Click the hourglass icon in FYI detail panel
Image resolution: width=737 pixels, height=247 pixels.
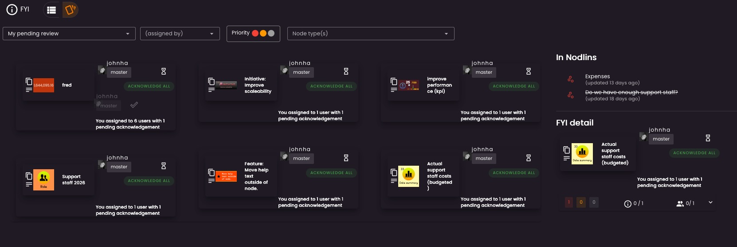tap(708, 138)
